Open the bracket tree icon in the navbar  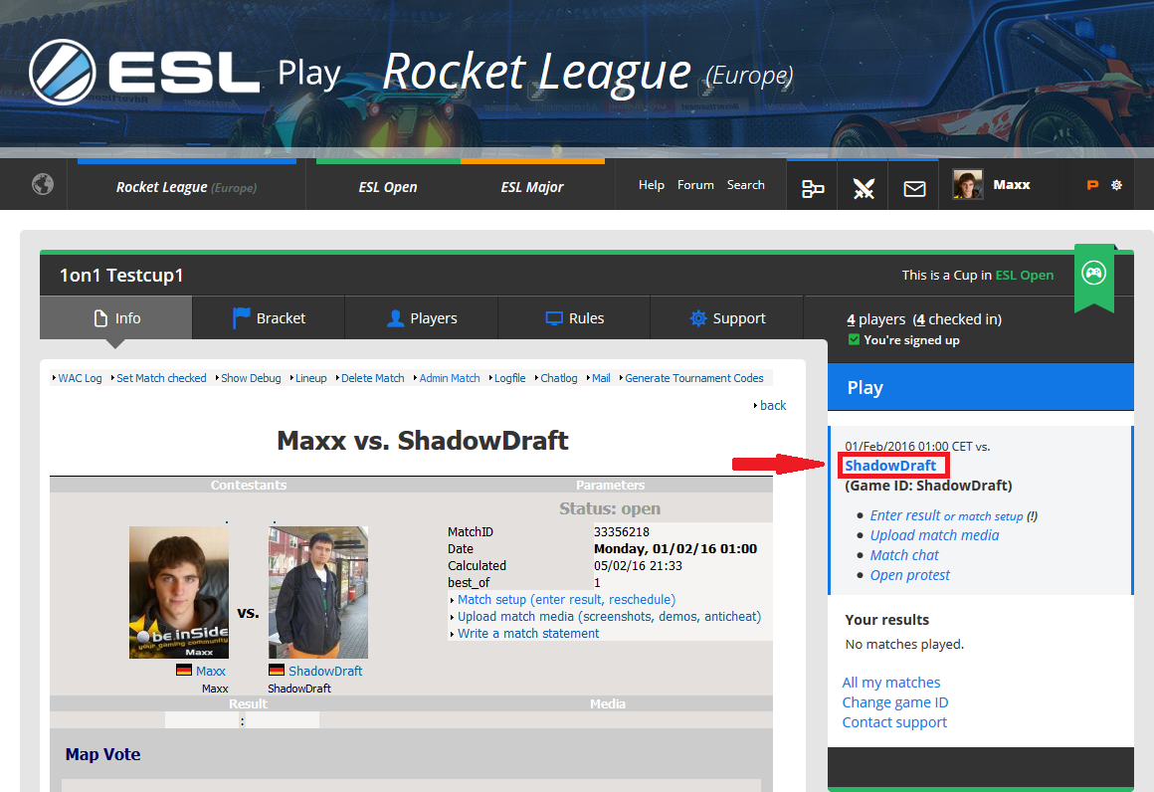(x=813, y=189)
